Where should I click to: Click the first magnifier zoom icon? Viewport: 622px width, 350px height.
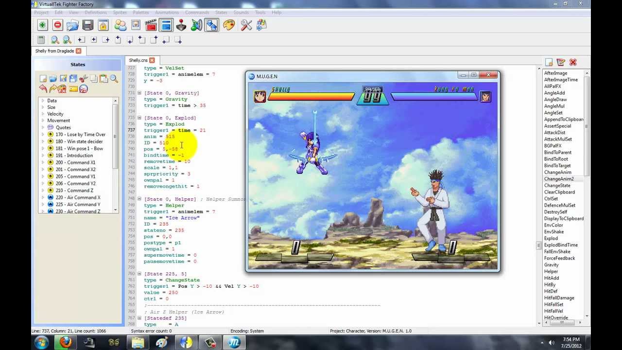pos(55,40)
